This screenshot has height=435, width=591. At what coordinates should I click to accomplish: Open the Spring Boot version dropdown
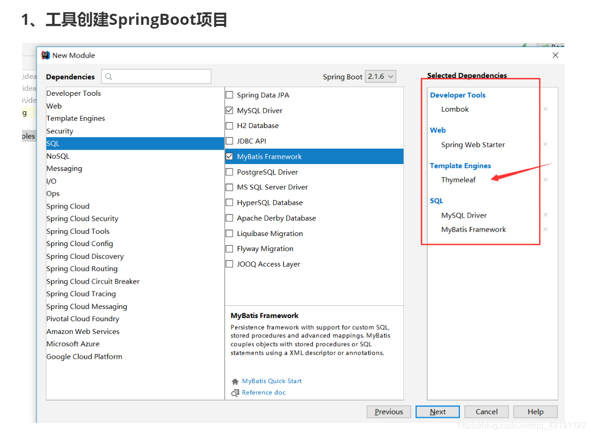pos(380,77)
